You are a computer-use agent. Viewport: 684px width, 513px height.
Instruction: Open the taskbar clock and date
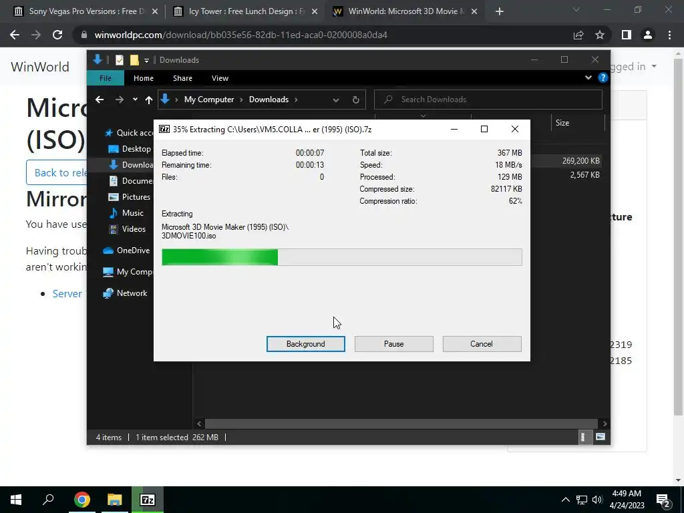[627, 500]
